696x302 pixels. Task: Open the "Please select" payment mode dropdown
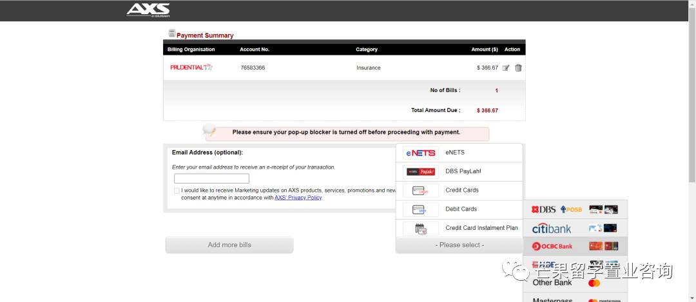click(459, 245)
